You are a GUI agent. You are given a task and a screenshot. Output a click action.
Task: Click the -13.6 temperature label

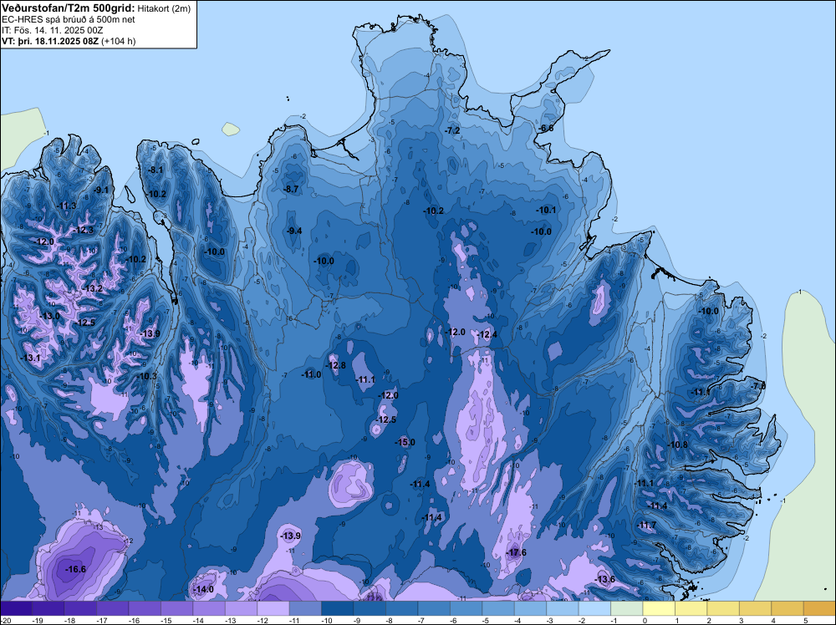tap(604, 579)
